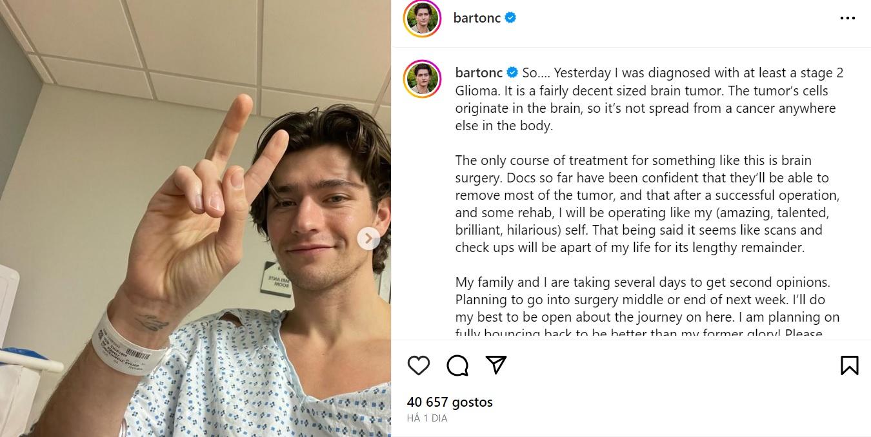Click the hospital selfie photo
The height and width of the screenshot is (437, 871).
click(x=195, y=218)
